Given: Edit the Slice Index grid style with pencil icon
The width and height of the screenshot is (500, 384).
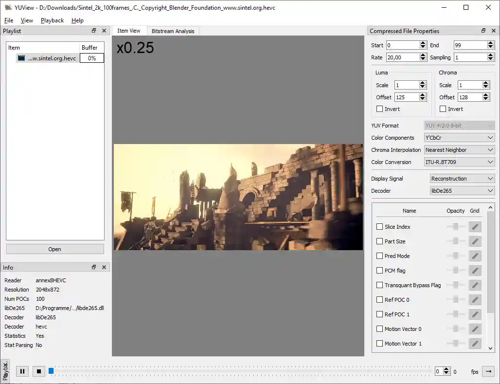Looking at the screenshot, I should pyautogui.click(x=474, y=226).
